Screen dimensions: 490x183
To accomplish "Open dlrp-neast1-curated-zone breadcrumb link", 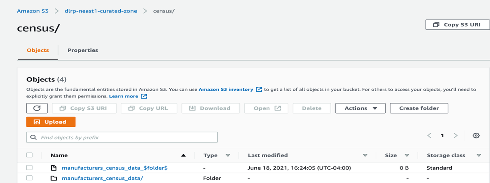I will pos(101,11).
